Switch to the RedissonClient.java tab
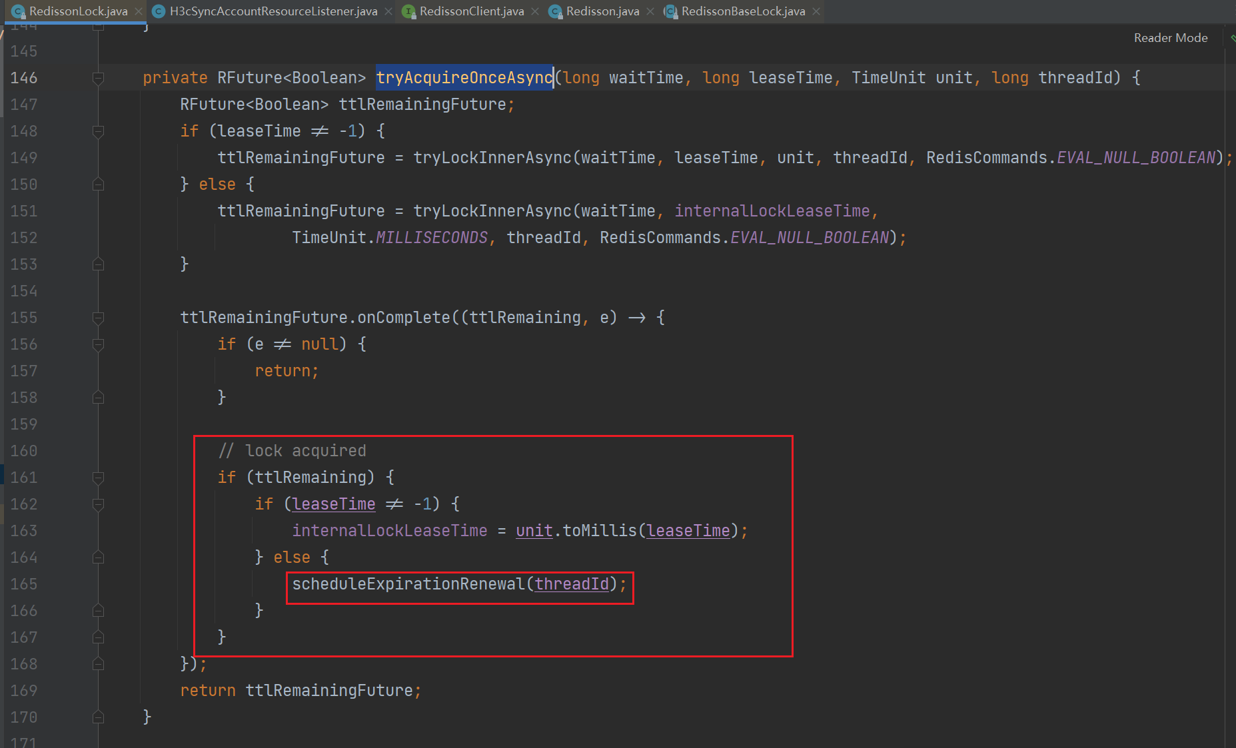The height and width of the screenshot is (748, 1236). click(x=471, y=11)
